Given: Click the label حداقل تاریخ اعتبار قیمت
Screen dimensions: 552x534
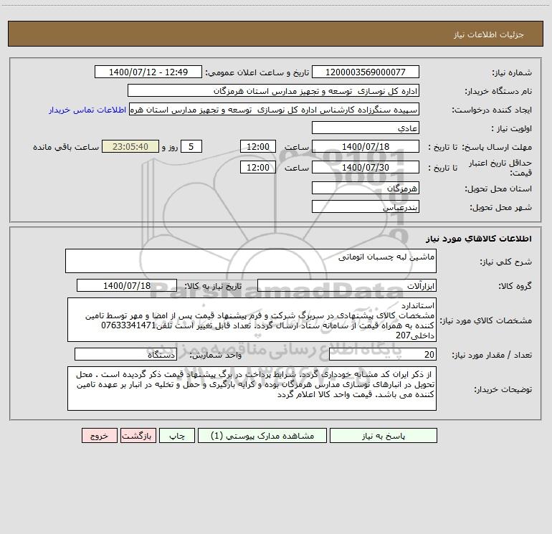Looking at the screenshot, I should (500, 168).
